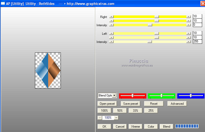Click right arrow of Right Intensity slider

click(188, 25)
